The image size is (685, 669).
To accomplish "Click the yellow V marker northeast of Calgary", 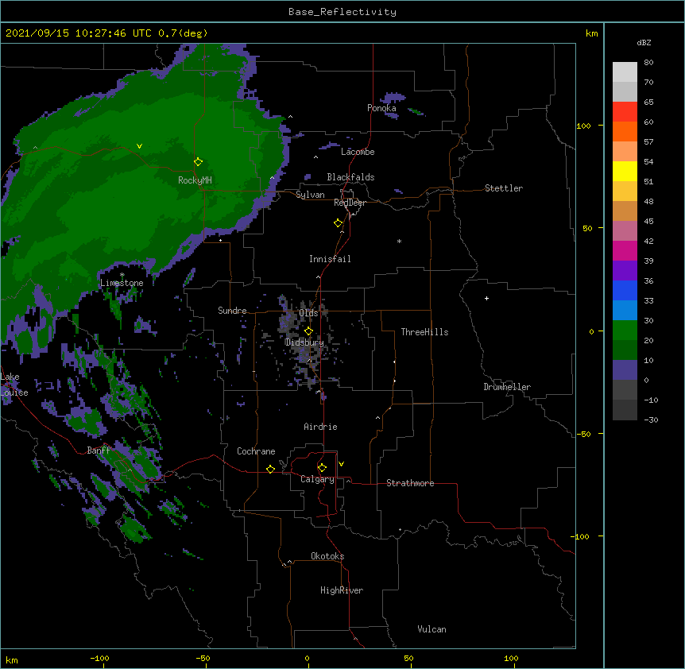I will point(341,464).
